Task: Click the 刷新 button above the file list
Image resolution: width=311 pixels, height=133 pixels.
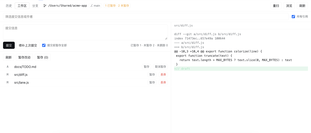Action: point(9,57)
